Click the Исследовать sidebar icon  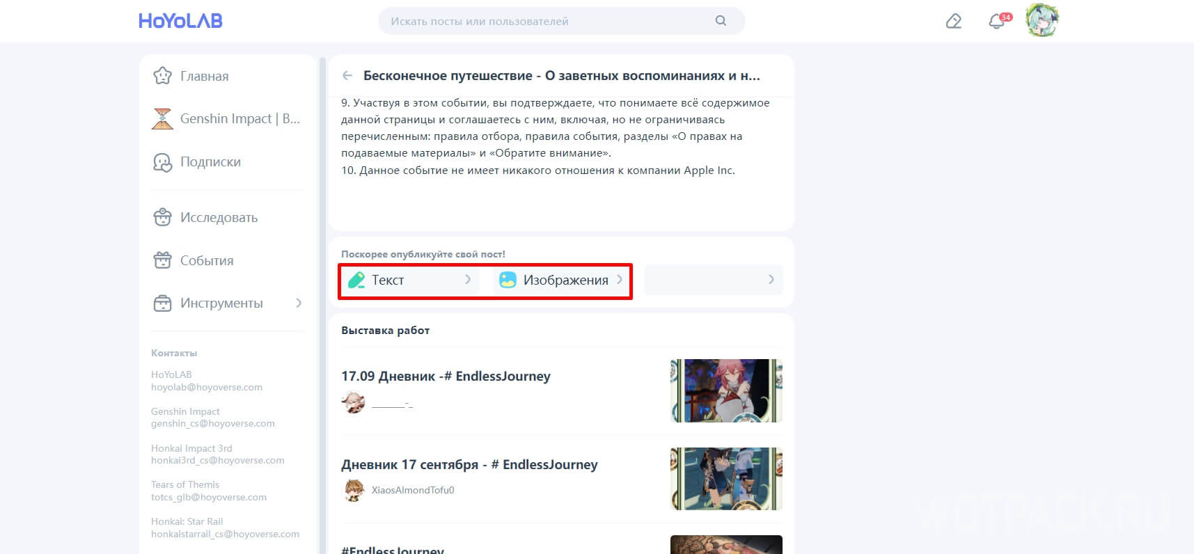pos(162,217)
